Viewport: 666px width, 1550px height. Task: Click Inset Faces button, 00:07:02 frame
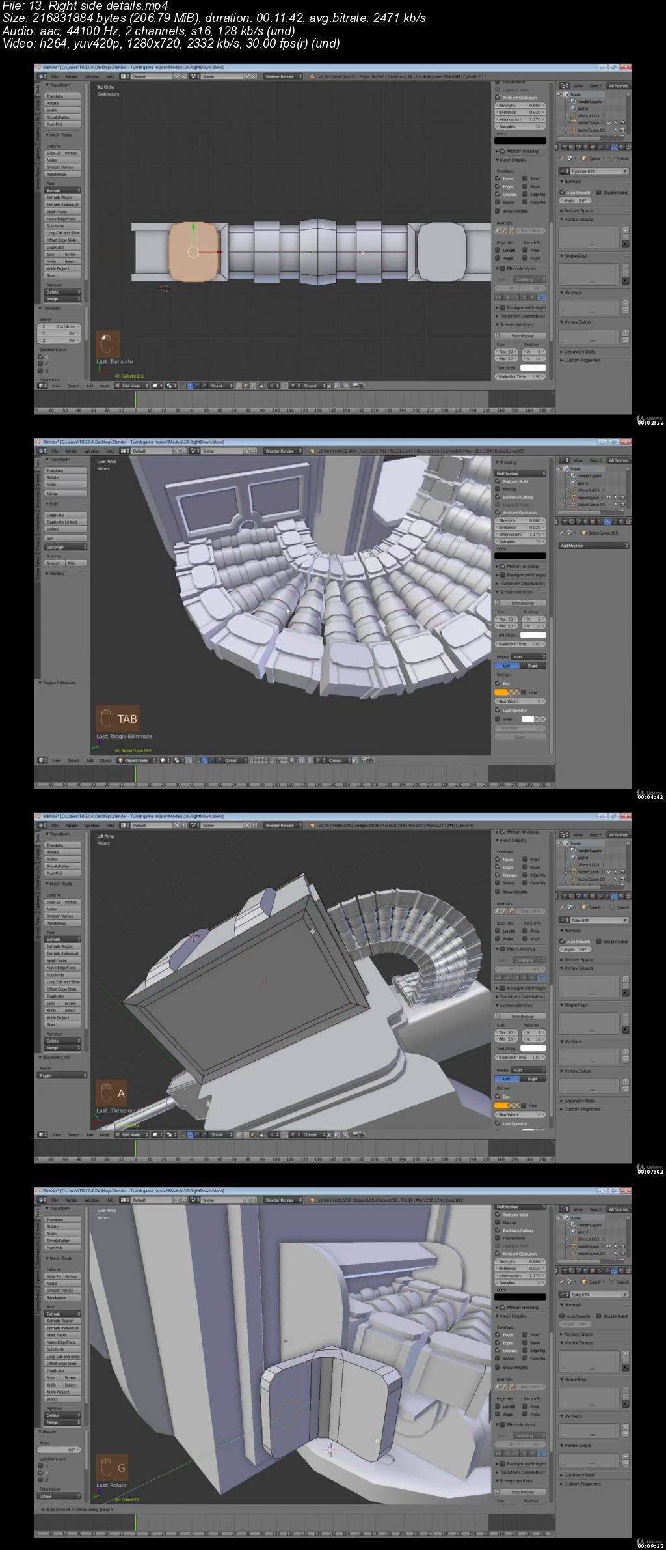62,960
